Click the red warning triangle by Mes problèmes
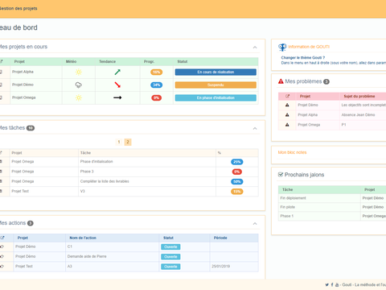The height and width of the screenshot is (290, 386). click(281, 81)
